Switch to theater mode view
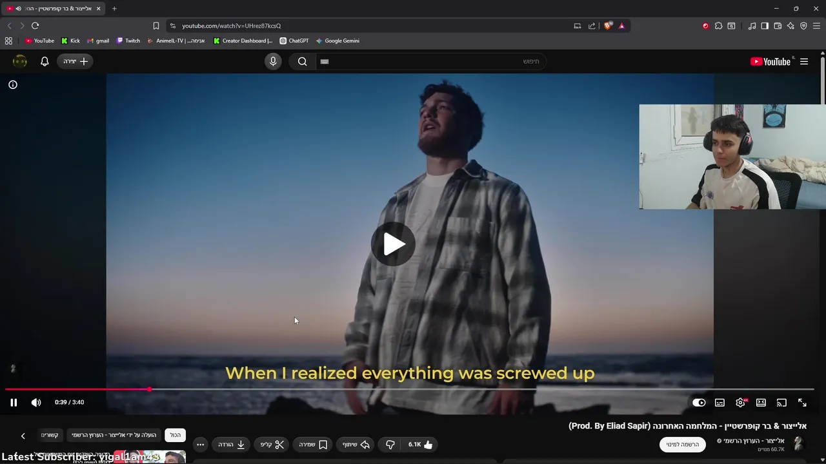Viewport: 826px width, 464px height. click(x=761, y=402)
